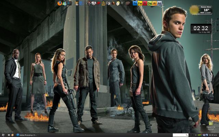
Task: Click the search magnifier in taskbar
Action: (187, 135)
